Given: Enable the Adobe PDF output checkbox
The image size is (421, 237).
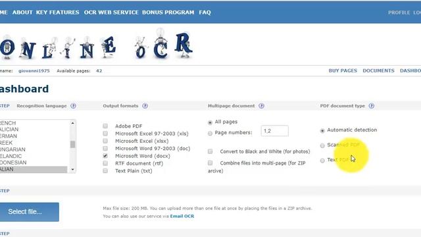Looking at the screenshot, I should (105, 126).
